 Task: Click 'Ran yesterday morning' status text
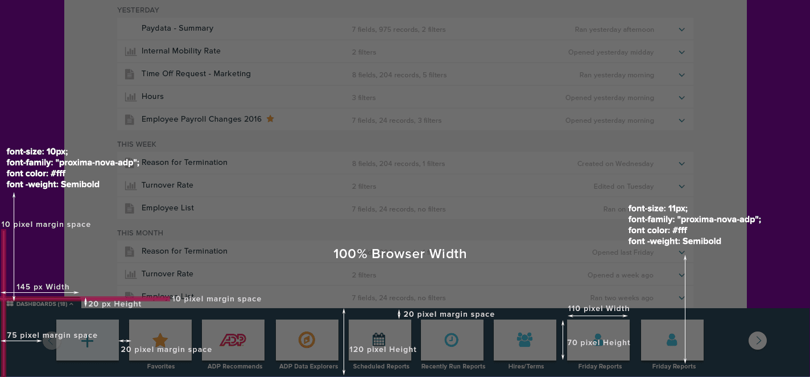click(617, 75)
